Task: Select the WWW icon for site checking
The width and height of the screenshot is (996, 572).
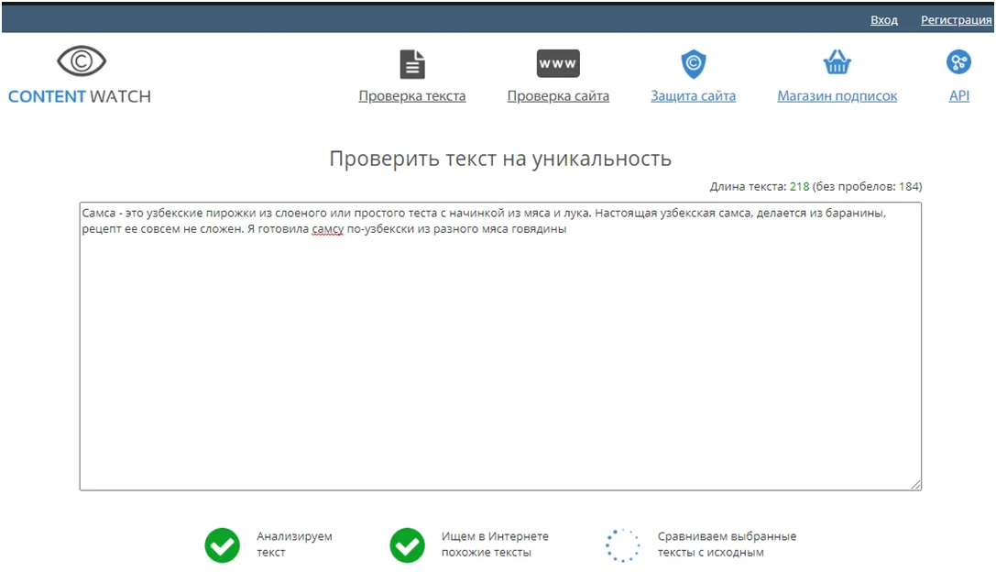Action: [x=557, y=62]
